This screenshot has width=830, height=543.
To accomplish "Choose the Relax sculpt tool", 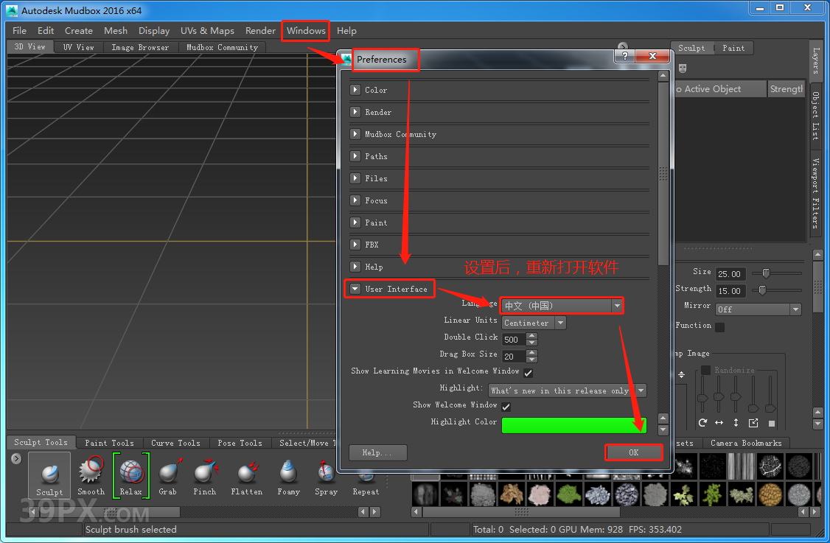I will pos(130,474).
